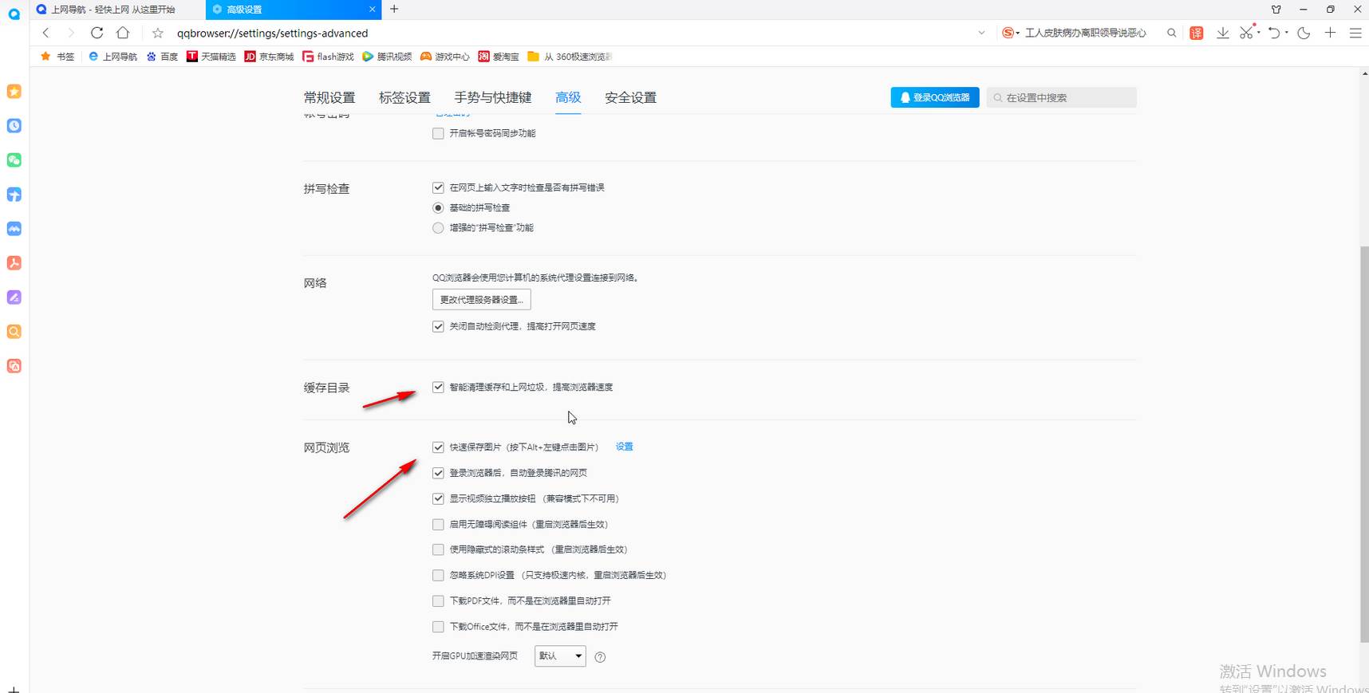Open the downloads arrow icon
1369x693 pixels.
click(1222, 33)
